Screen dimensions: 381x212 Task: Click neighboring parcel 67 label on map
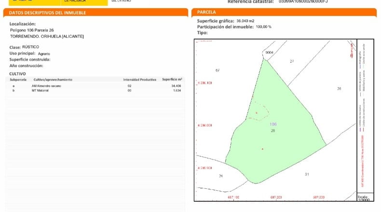(x=218, y=70)
